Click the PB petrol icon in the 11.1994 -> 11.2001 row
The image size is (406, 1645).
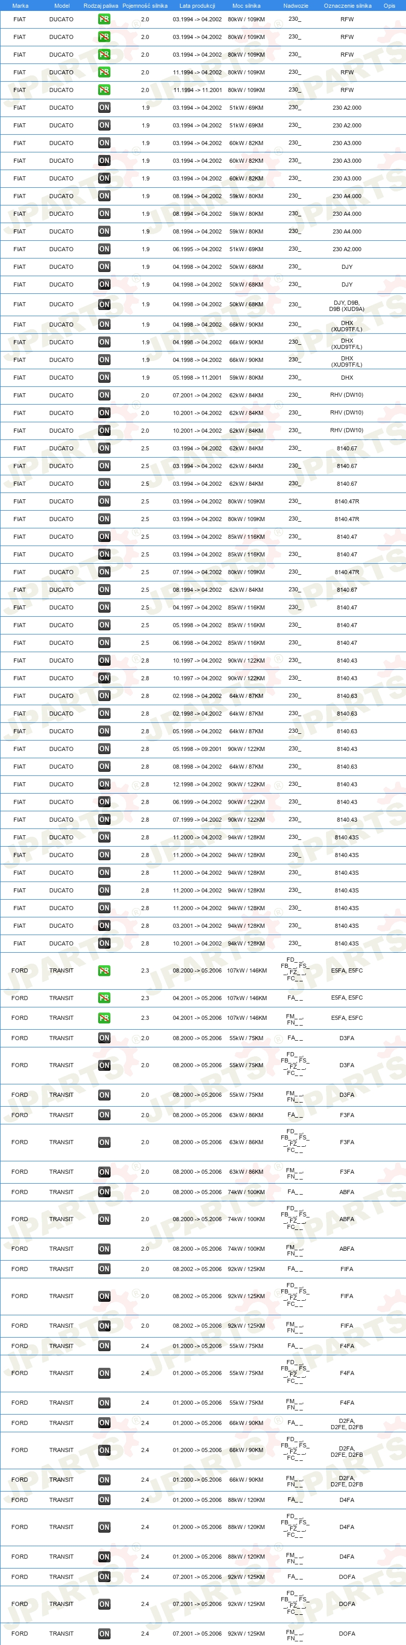(x=104, y=90)
